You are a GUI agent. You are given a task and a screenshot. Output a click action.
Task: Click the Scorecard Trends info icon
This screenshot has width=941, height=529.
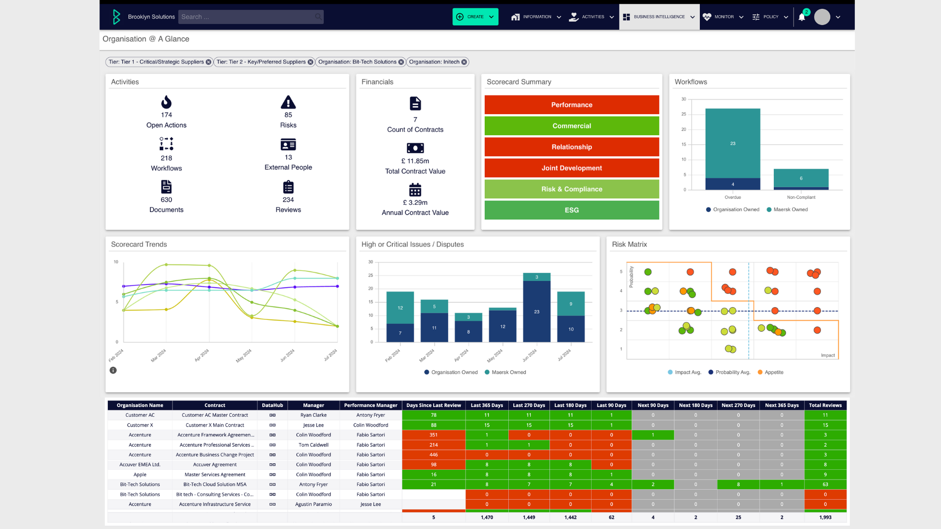click(x=113, y=370)
